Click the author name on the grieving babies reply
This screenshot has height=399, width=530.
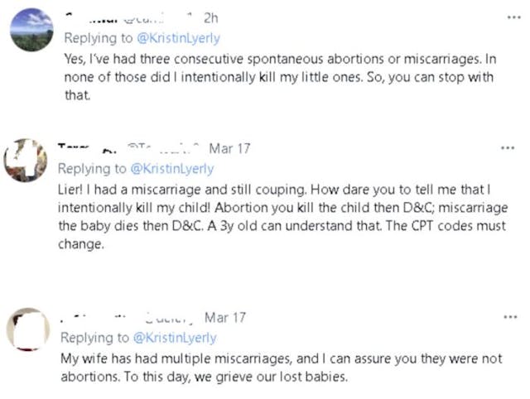point(91,318)
